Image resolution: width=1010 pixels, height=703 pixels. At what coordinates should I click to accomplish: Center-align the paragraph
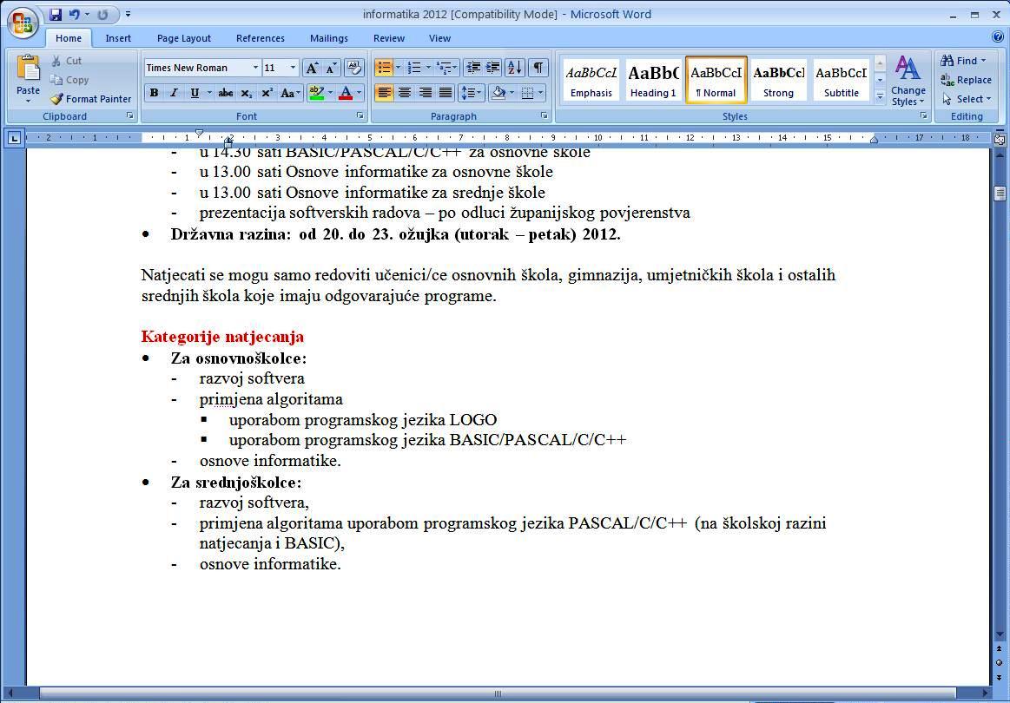(x=405, y=93)
